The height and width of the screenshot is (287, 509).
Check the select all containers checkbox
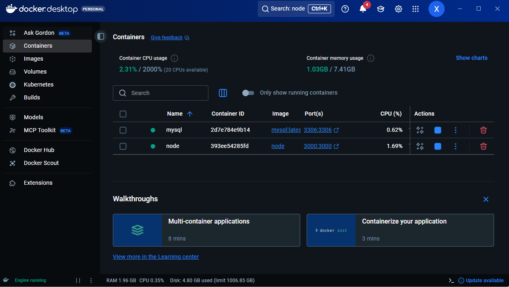click(123, 114)
